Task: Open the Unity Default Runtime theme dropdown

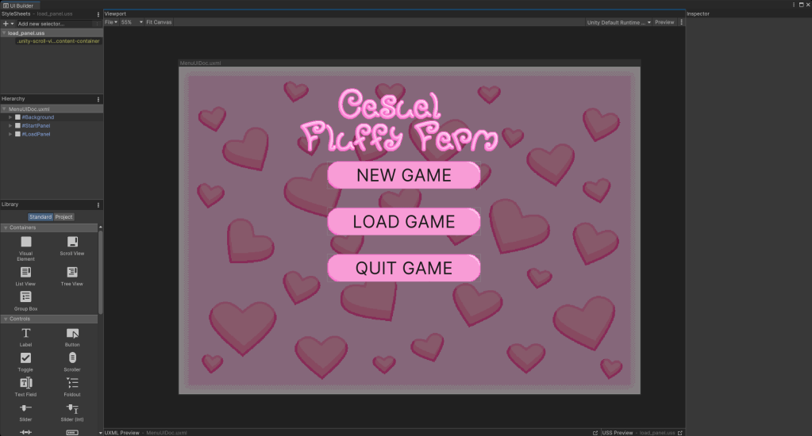Action: coord(618,22)
